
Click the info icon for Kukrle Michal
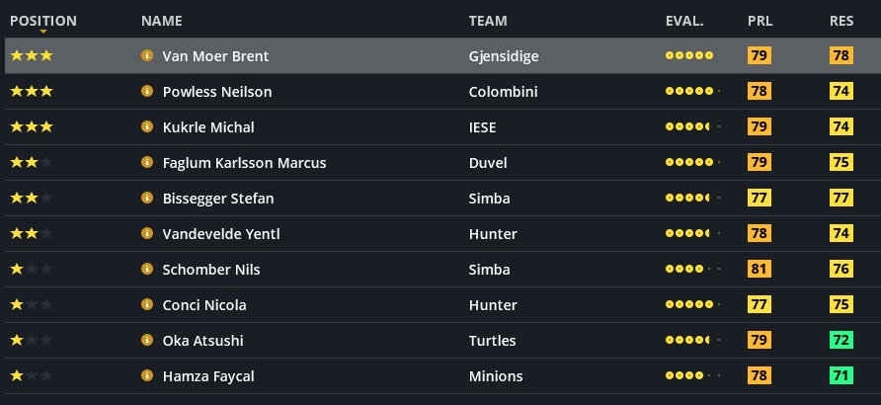click(x=147, y=127)
